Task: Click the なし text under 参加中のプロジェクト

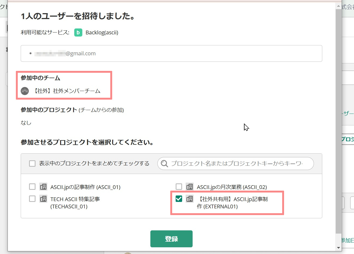Action: pyautogui.click(x=26, y=123)
